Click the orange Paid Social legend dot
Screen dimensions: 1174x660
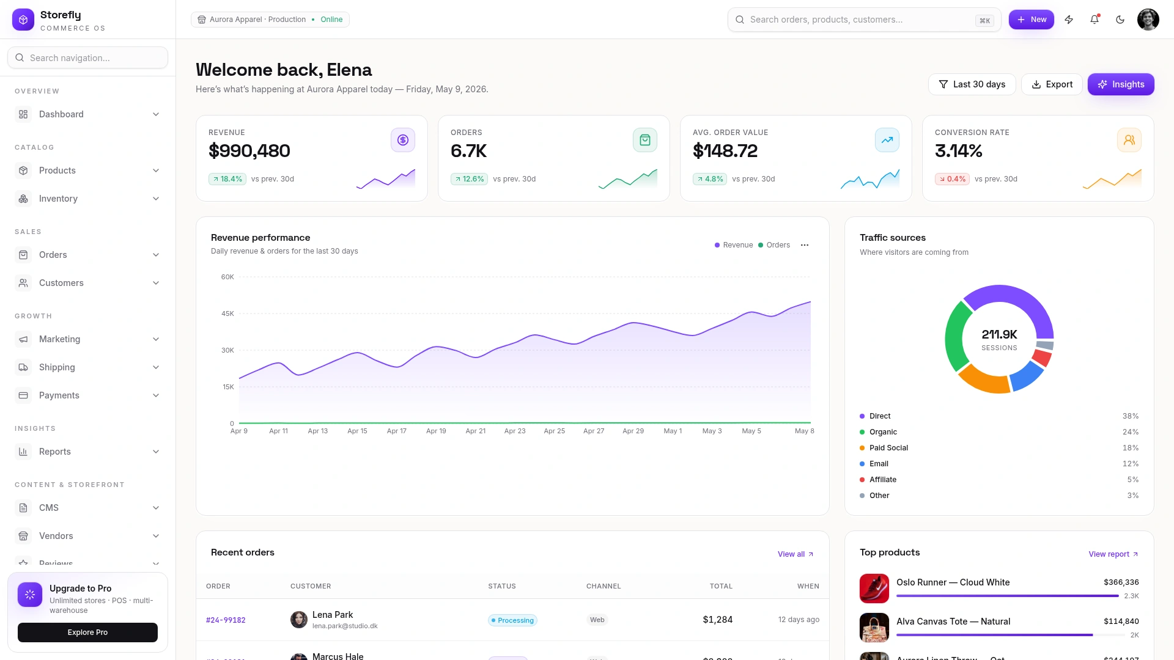(x=862, y=448)
